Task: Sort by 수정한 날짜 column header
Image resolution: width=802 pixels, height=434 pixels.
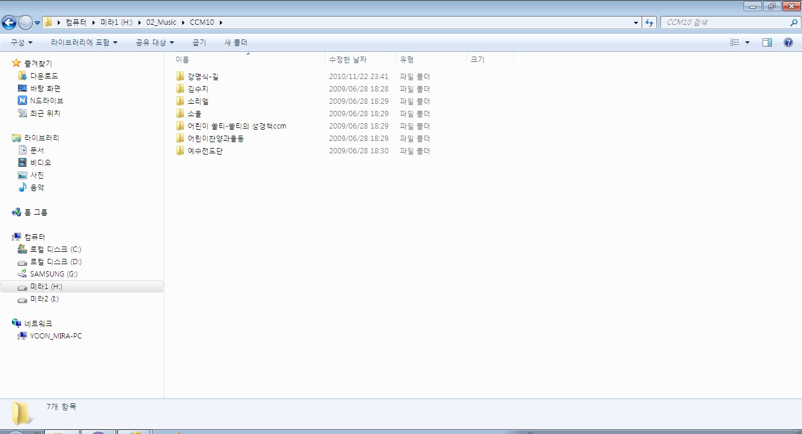Action: 348,60
